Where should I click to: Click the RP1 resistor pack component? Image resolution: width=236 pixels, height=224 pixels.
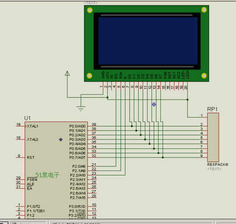[x=213, y=137]
